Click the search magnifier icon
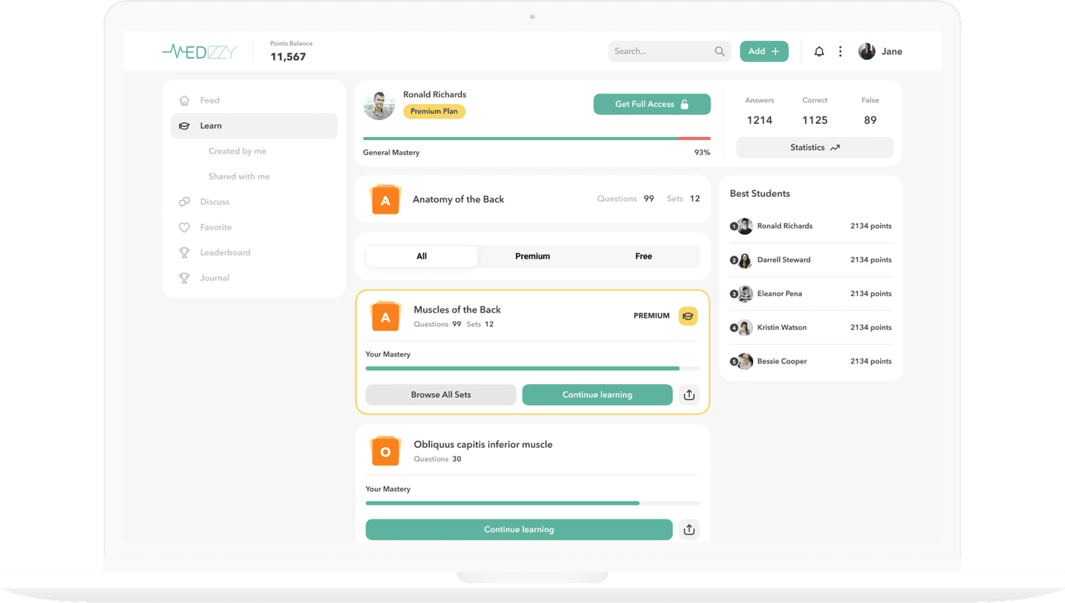The image size is (1065, 603). click(719, 52)
